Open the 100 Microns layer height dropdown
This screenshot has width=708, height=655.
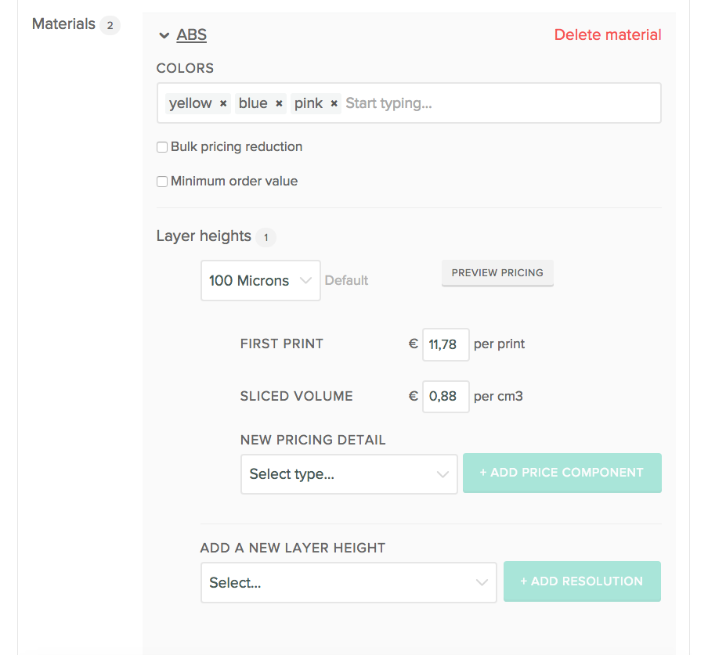(260, 281)
